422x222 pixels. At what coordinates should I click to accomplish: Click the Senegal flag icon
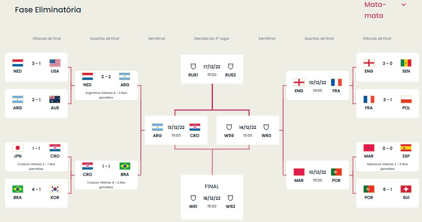click(406, 63)
